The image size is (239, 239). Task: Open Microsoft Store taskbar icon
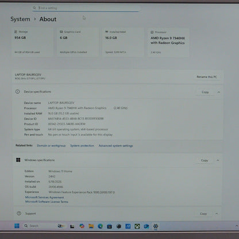coord(109,226)
